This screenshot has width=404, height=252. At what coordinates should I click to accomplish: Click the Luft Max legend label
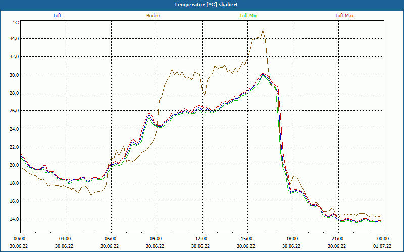point(344,16)
